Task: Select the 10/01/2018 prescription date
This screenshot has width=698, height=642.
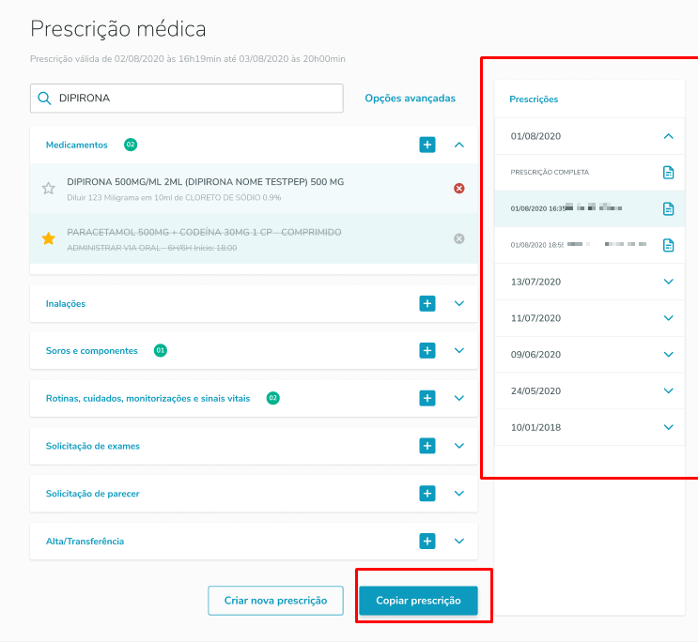Action: 536,427
